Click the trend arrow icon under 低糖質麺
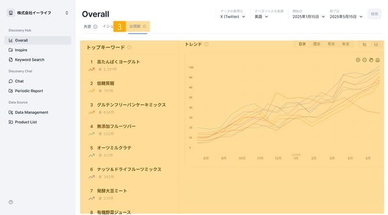 [x=91, y=91]
